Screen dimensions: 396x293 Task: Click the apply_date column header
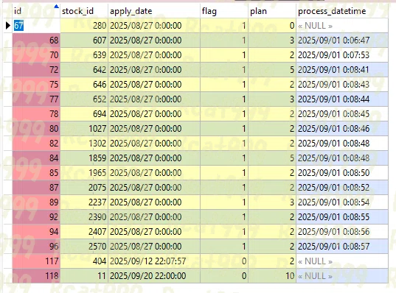(154, 11)
